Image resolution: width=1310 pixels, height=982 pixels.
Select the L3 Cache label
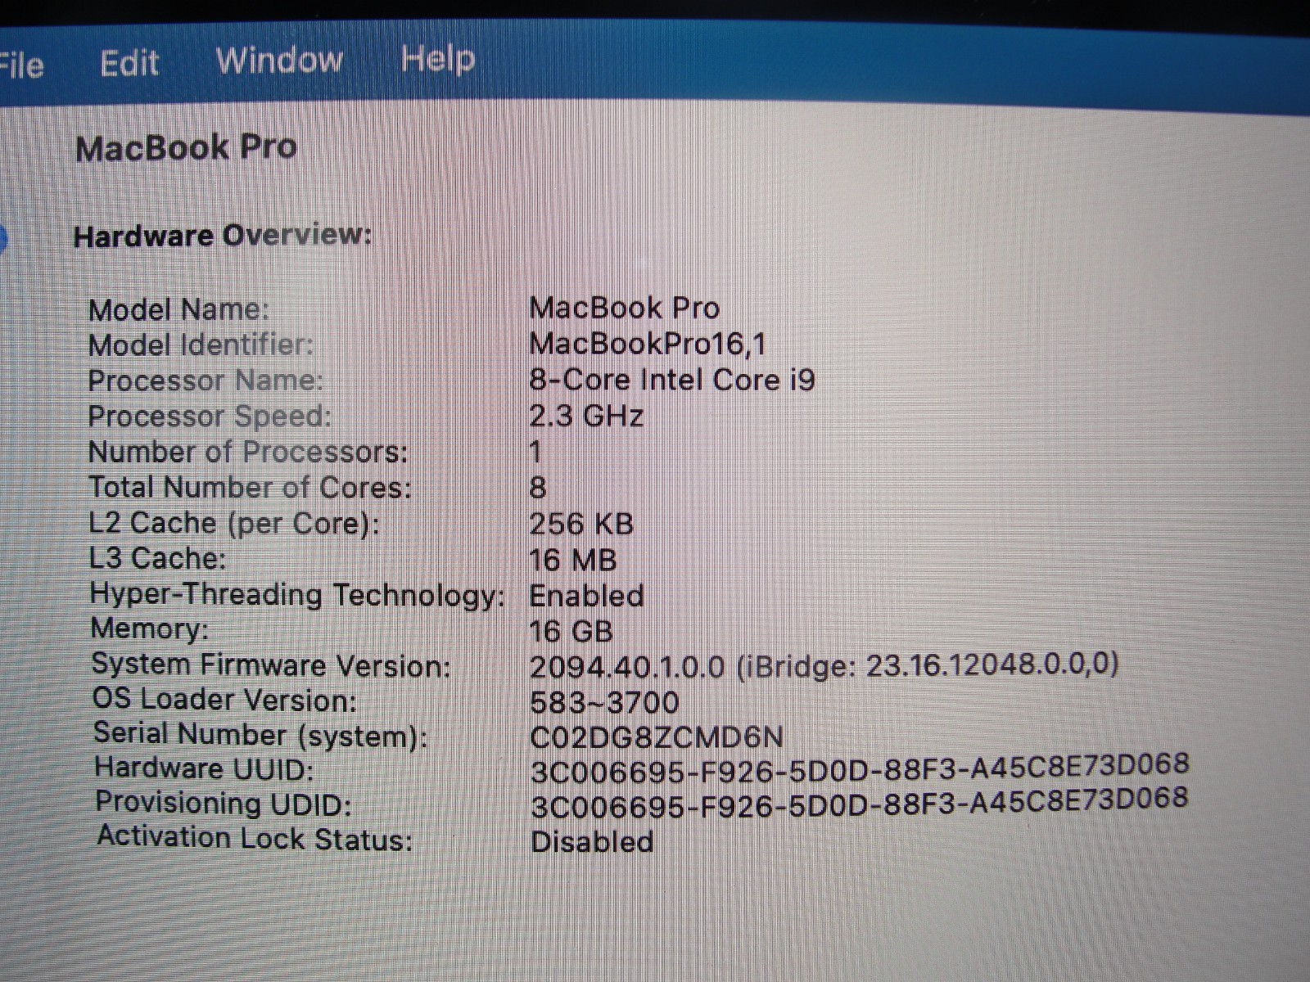(157, 559)
